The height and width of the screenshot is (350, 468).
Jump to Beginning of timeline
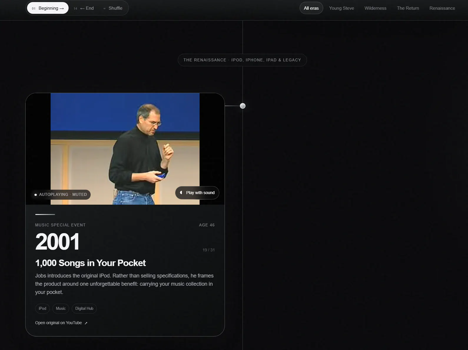point(48,8)
